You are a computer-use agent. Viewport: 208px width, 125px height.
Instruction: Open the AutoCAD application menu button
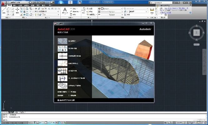[3, 2]
